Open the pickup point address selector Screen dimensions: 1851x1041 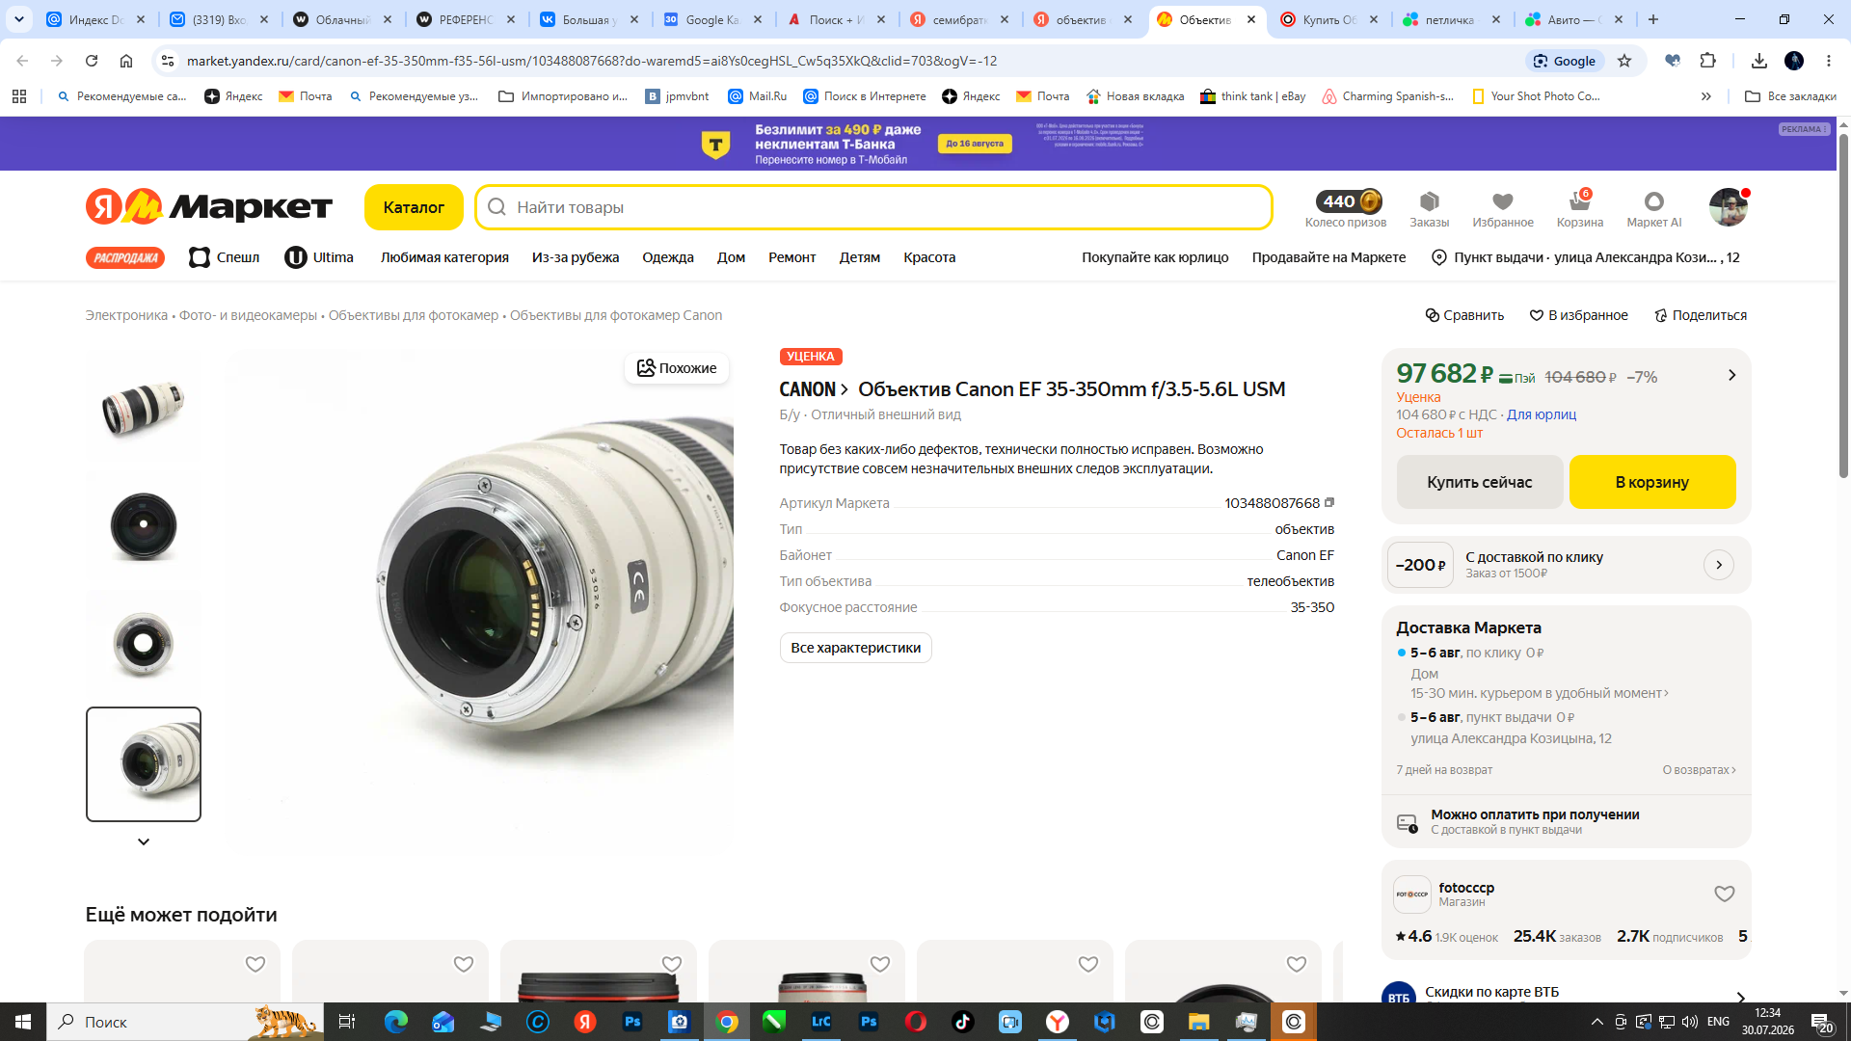(1586, 257)
